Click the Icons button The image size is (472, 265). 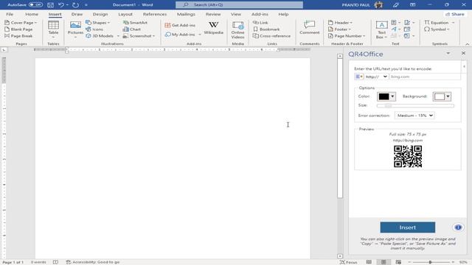(94, 29)
